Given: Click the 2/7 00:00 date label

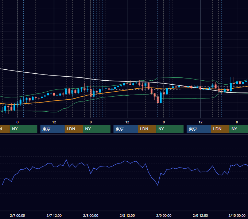Looking at the screenshot, I should [x=18, y=215].
